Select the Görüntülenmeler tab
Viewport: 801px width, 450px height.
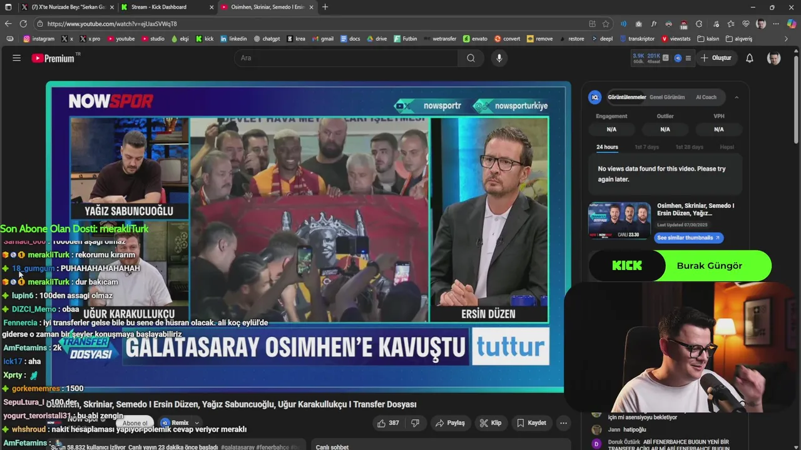626,97
